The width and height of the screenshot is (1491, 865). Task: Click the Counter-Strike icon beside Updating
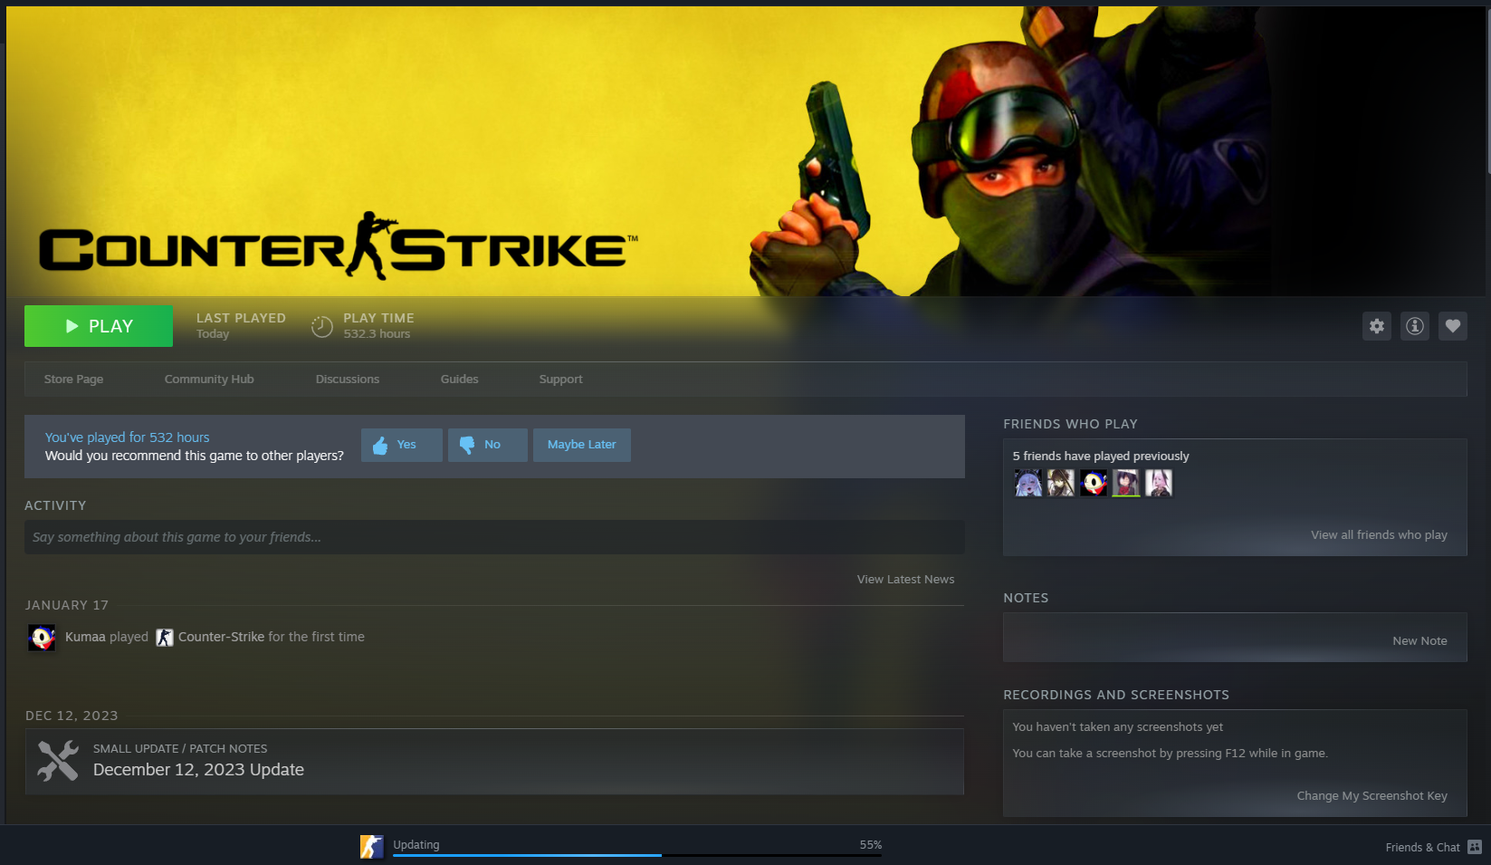coord(372,847)
